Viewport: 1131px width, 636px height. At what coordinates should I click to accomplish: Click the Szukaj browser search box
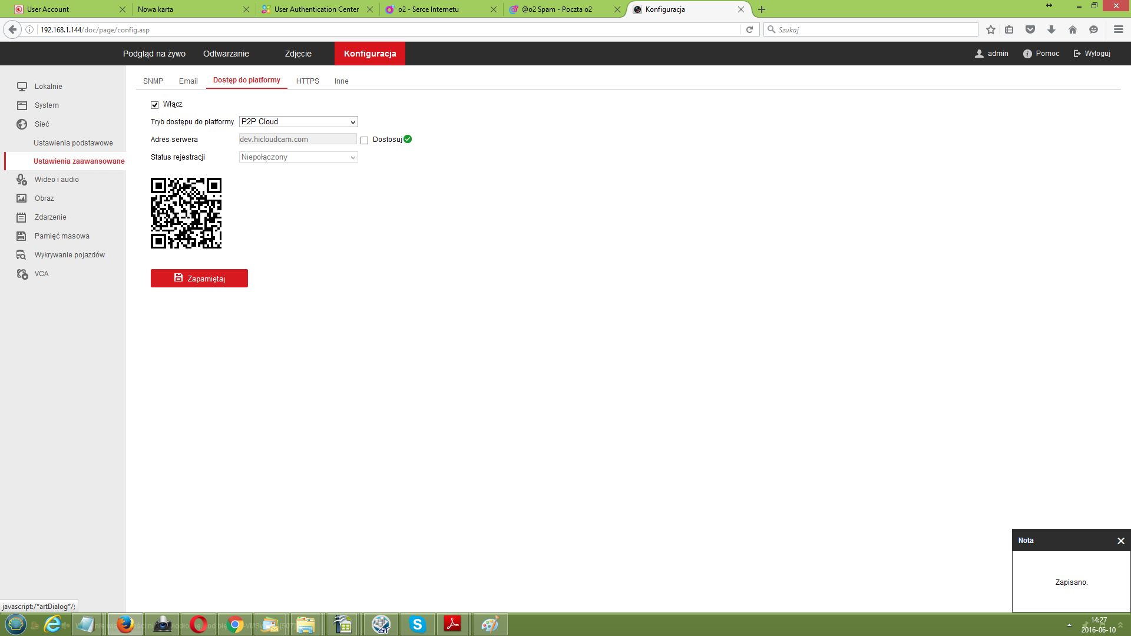(x=871, y=29)
